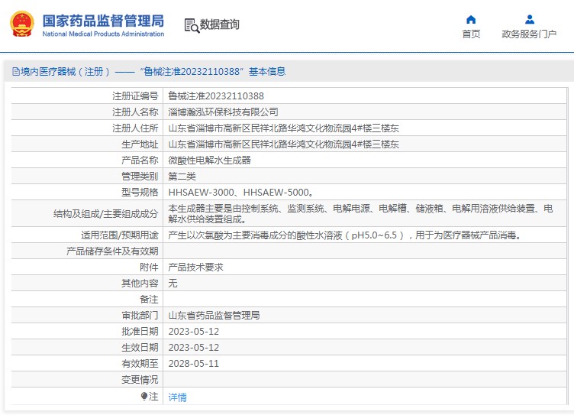Open the 详情 link
Image resolution: width=574 pixels, height=415 pixels.
[x=178, y=397]
